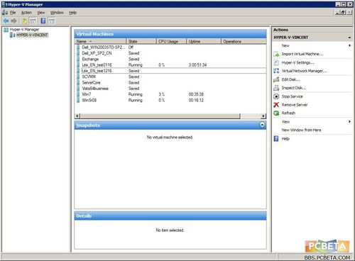Image resolution: width=355 pixels, height=261 pixels.
Task: Collapse the HYPER-V-VINCENT actions section
Action: point(349,38)
